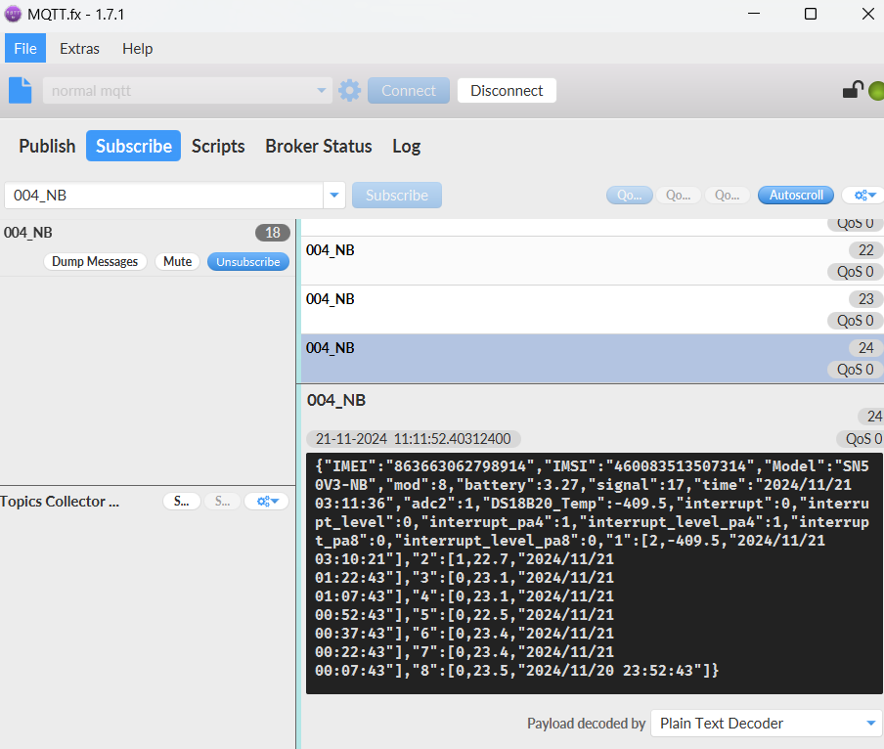Click the Connect button
The width and height of the screenshot is (884, 749).
[409, 90]
